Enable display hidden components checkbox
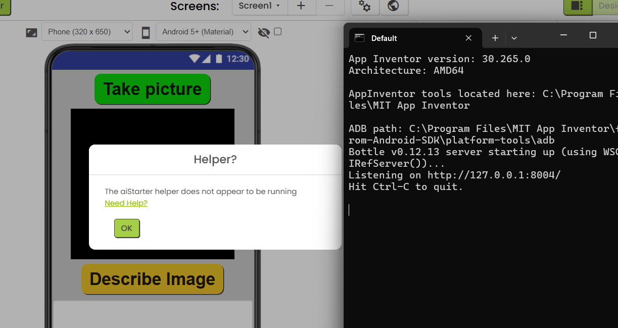The height and width of the screenshot is (328, 618). pos(277,32)
